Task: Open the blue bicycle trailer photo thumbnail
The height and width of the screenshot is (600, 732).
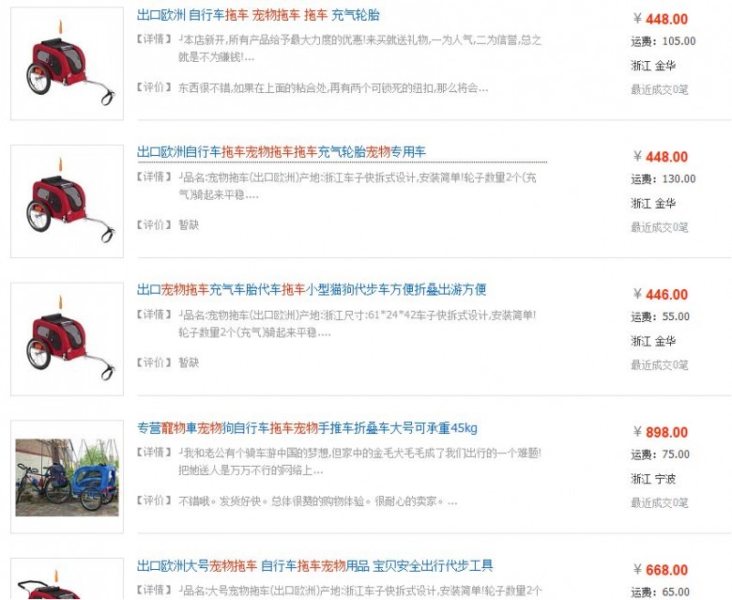Action: click(x=68, y=477)
